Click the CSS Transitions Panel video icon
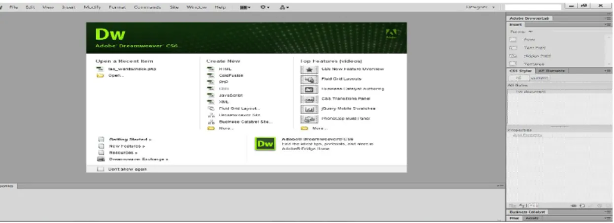This screenshot has width=614, height=223. click(x=309, y=99)
